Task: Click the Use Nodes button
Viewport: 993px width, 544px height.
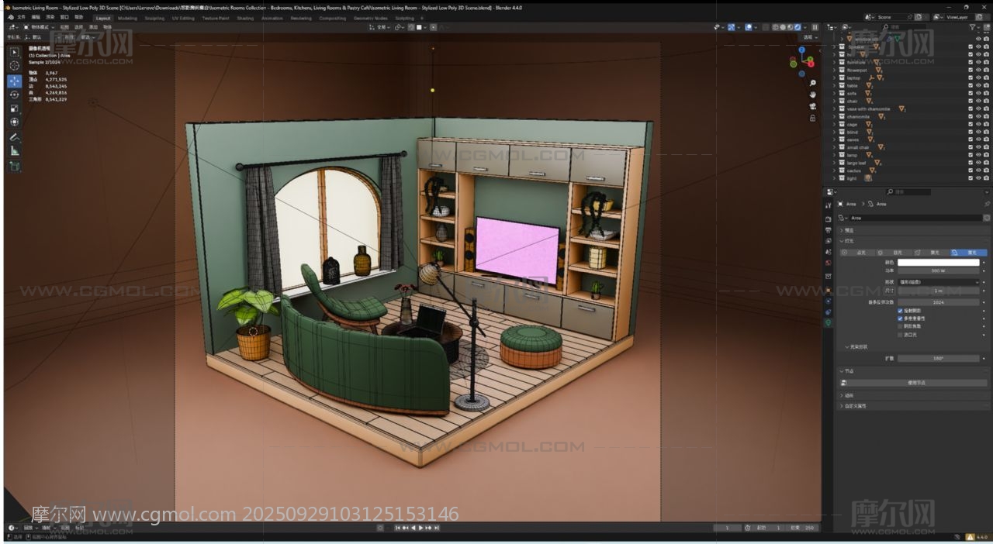Action: click(916, 383)
